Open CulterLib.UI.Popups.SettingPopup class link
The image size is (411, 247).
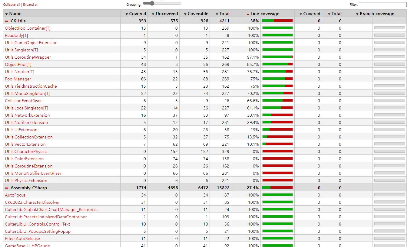(38, 231)
